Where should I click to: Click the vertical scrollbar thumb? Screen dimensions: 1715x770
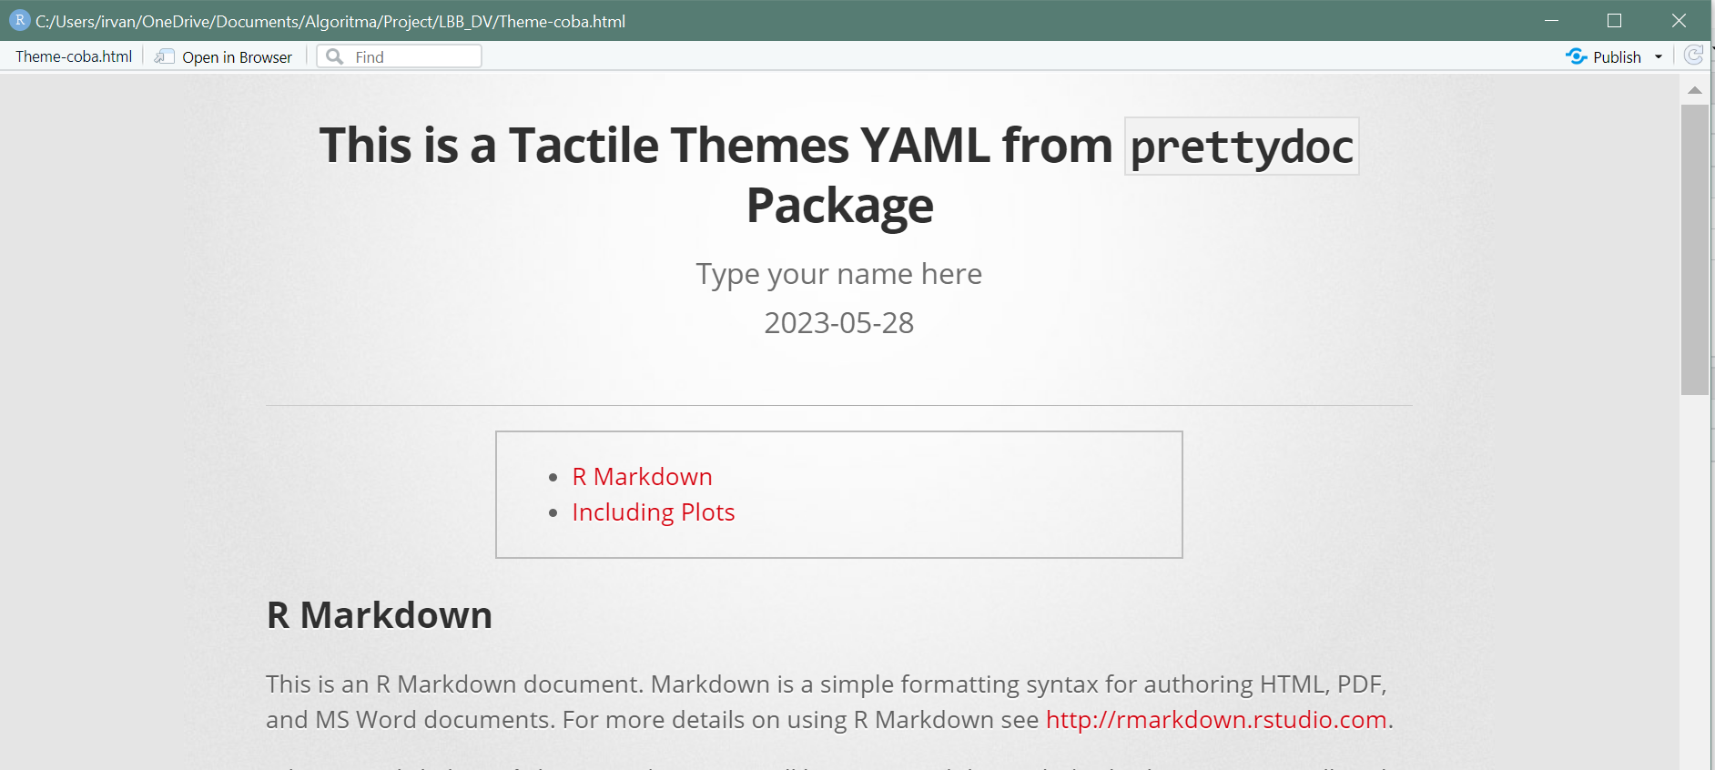1694,249
